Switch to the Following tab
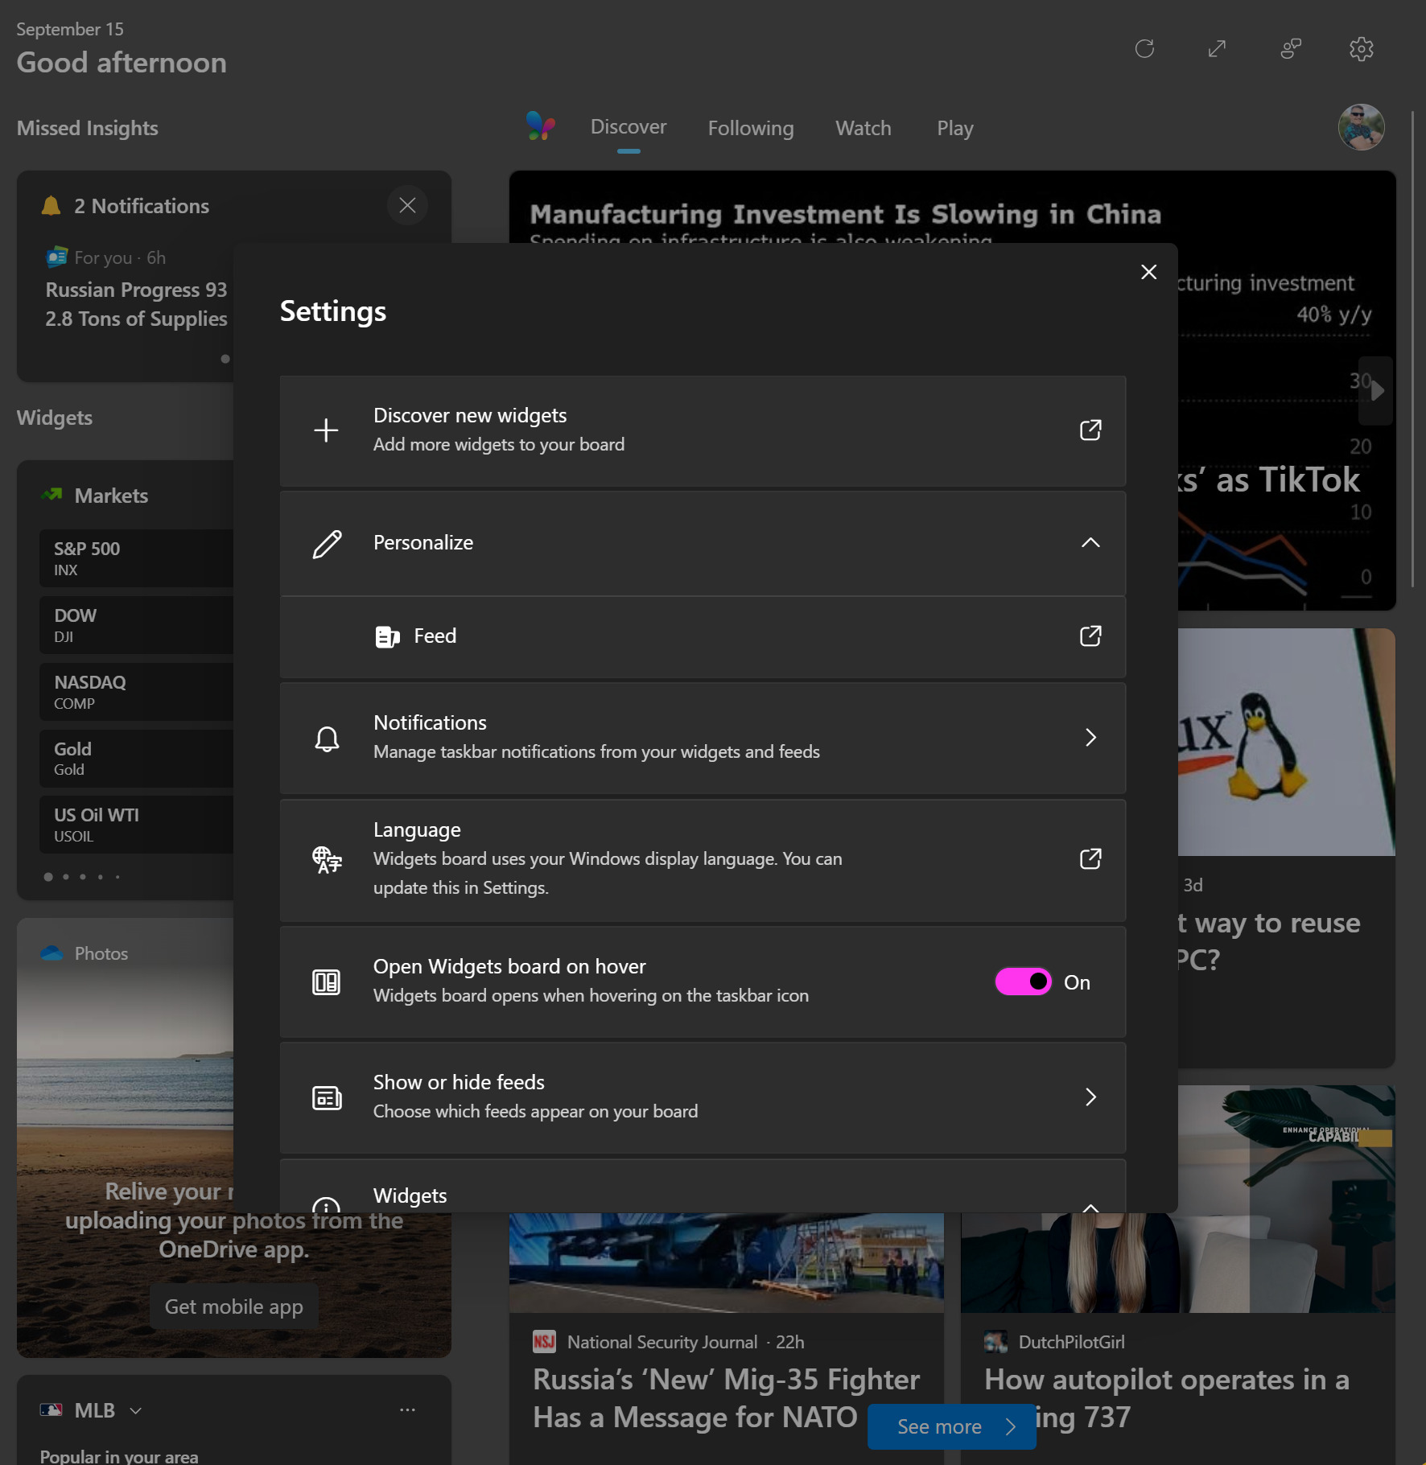Image resolution: width=1426 pixels, height=1465 pixels. click(x=751, y=128)
